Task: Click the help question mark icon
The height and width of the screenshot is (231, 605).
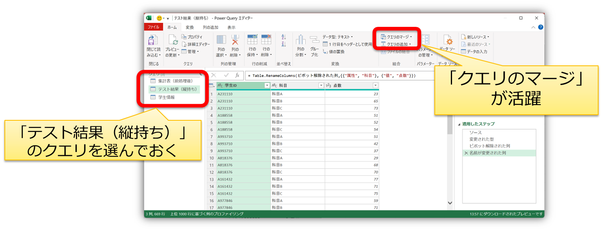Action: point(540,27)
